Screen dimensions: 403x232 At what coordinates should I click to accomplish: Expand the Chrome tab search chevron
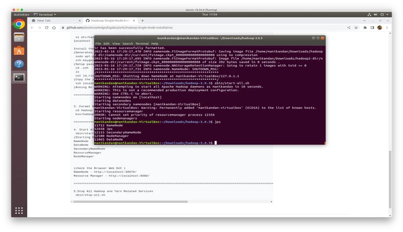[x=364, y=21]
